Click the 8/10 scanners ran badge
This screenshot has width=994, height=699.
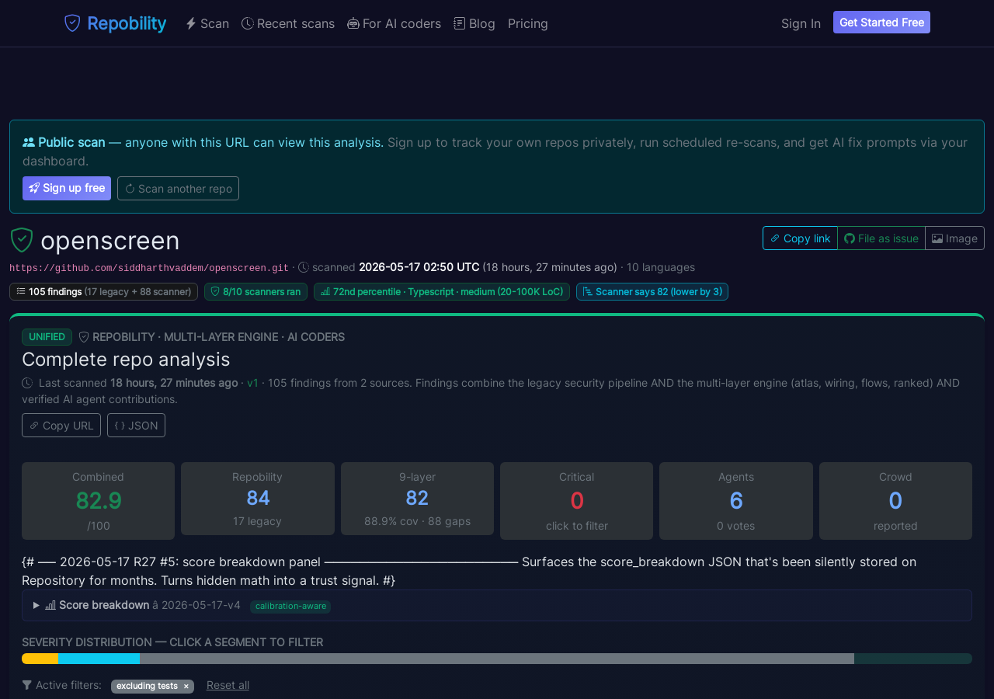[255, 292]
